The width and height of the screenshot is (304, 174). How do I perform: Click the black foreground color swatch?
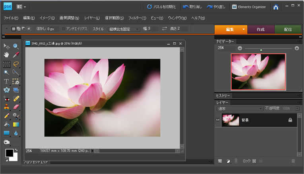click(9, 153)
